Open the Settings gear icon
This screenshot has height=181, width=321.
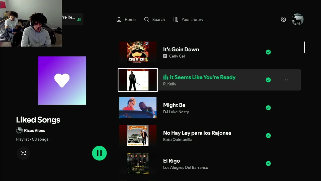(x=283, y=19)
